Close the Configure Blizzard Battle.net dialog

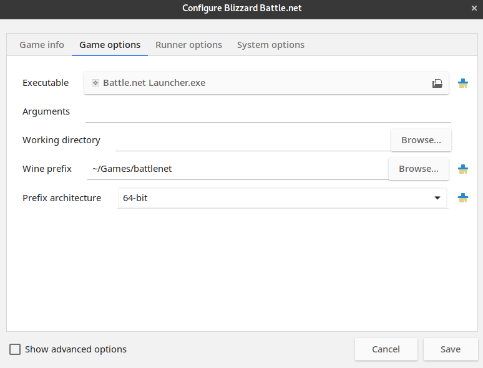coord(474,8)
